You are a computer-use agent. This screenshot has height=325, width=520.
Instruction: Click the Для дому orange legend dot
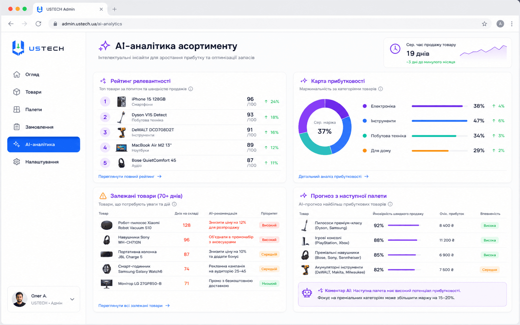(x=365, y=151)
